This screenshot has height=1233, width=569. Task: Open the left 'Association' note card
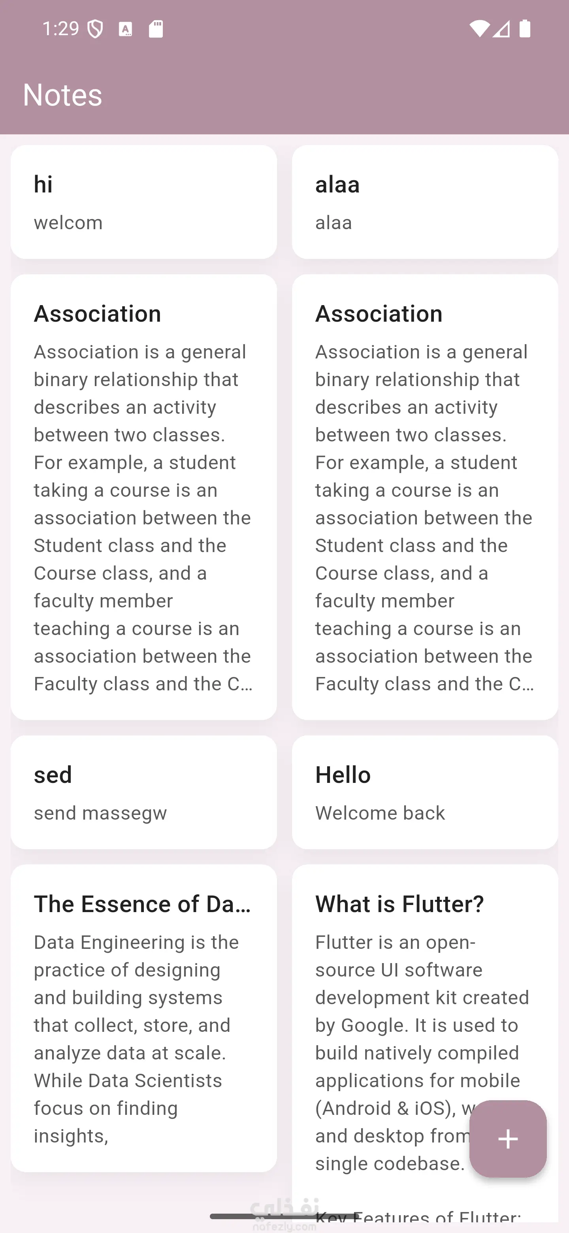[x=143, y=497]
